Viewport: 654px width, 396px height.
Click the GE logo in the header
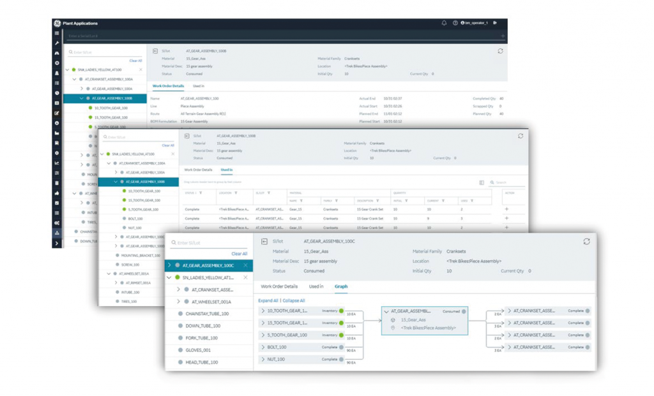(57, 23)
